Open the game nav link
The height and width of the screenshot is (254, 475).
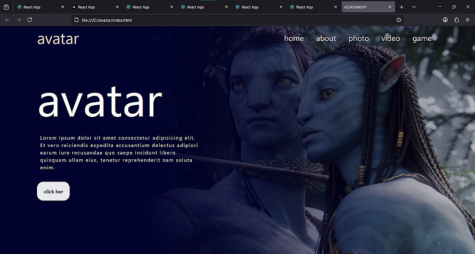[x=422, y=39]
